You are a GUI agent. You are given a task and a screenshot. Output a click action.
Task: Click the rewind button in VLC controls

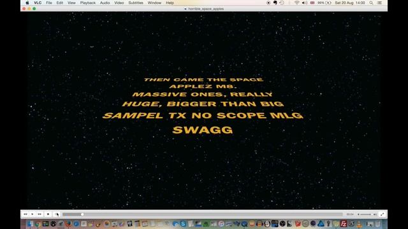point(25,214)
